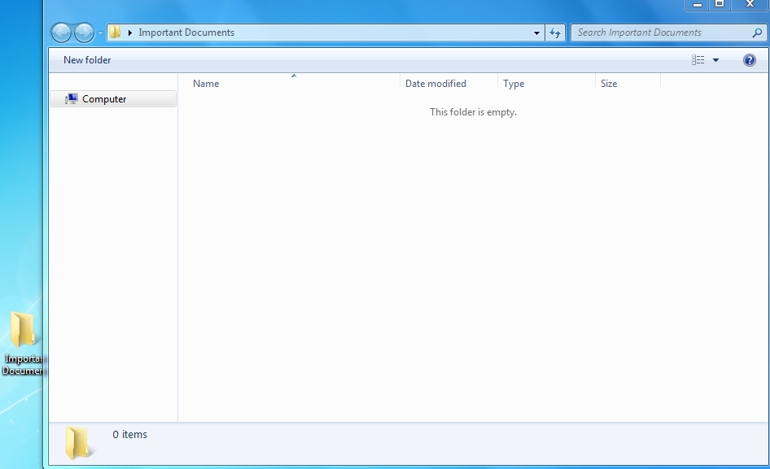
Task: Open more view options dropdown arrow
Action: pyautogui.click(x=715, y=60)
